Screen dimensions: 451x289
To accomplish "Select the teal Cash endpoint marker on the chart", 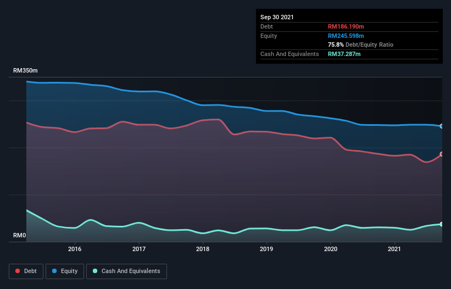I will (x=442, y=224).
